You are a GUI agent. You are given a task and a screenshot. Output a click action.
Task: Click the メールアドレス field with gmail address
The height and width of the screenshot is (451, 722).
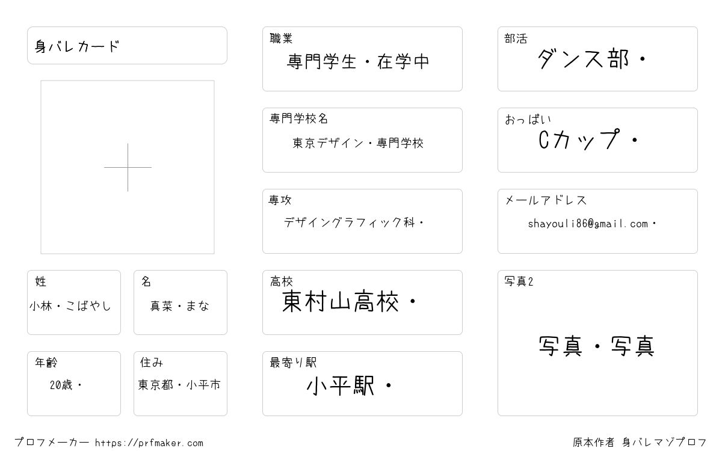[597, 221]
